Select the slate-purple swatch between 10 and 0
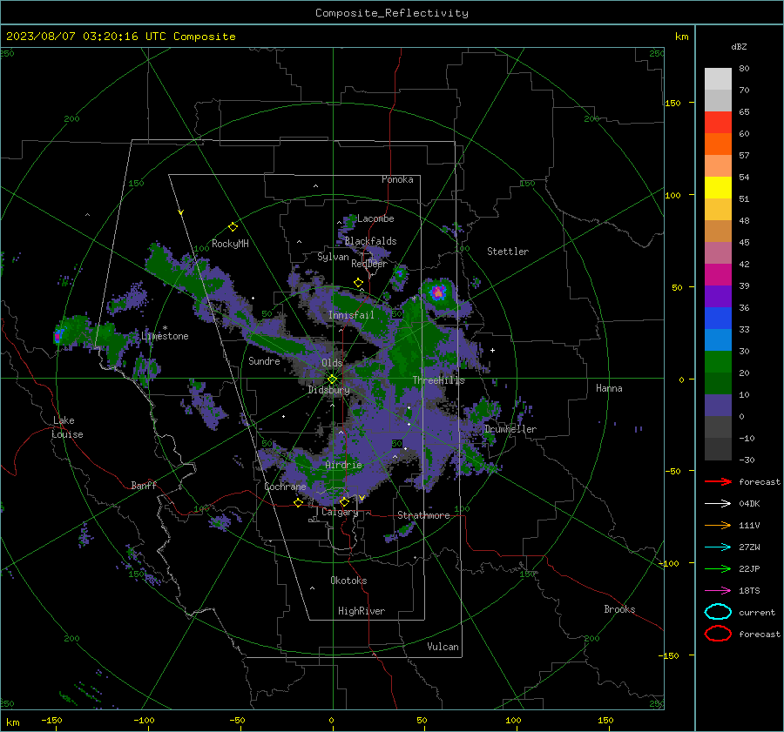The width and height of the screenshot is (784, 732). 718,406
